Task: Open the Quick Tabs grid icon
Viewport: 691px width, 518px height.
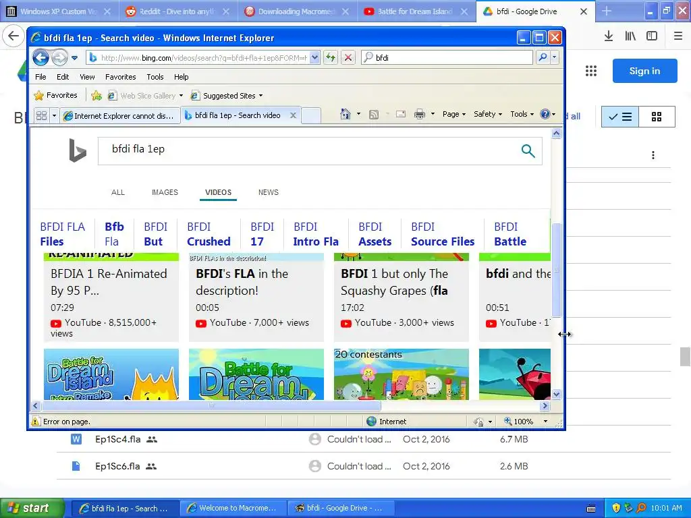Action: point(41,116)
